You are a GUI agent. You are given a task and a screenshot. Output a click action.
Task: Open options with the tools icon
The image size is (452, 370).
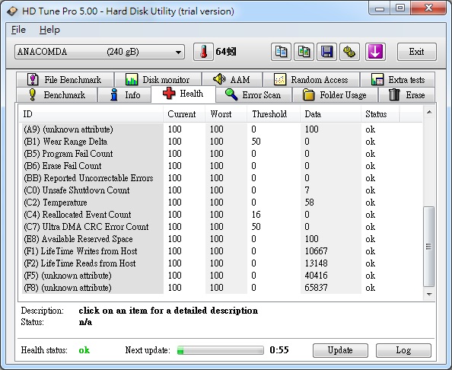(x=349, y=52)
